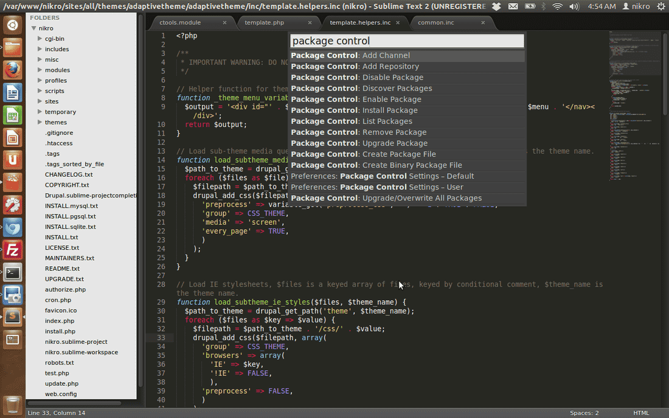
Task: Open Preferences: Package Control Settings – User
Action: coord(407,187)
